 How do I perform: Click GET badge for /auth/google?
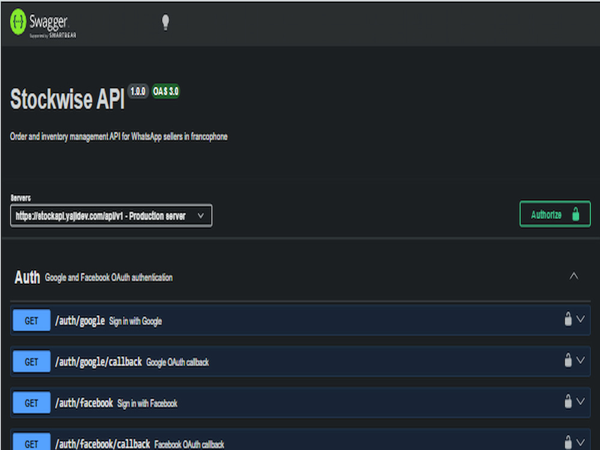31,320
